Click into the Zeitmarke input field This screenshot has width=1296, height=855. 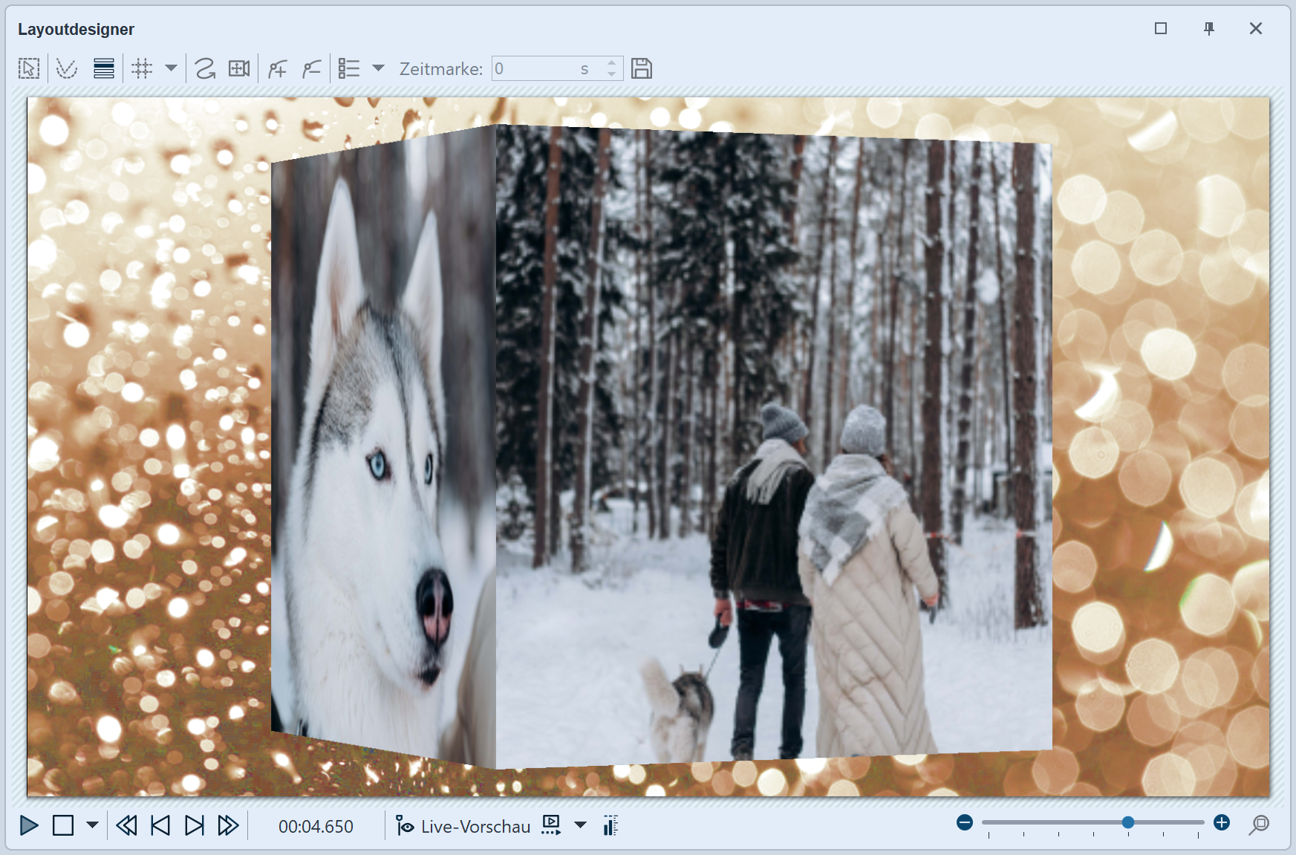point(535,69)
